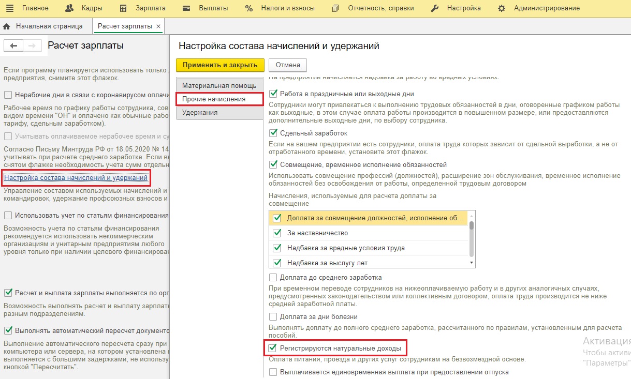Screen dimensions: 631x379
Task: Click the home icon of Начальная страница
Action: [x=7, y=26]
